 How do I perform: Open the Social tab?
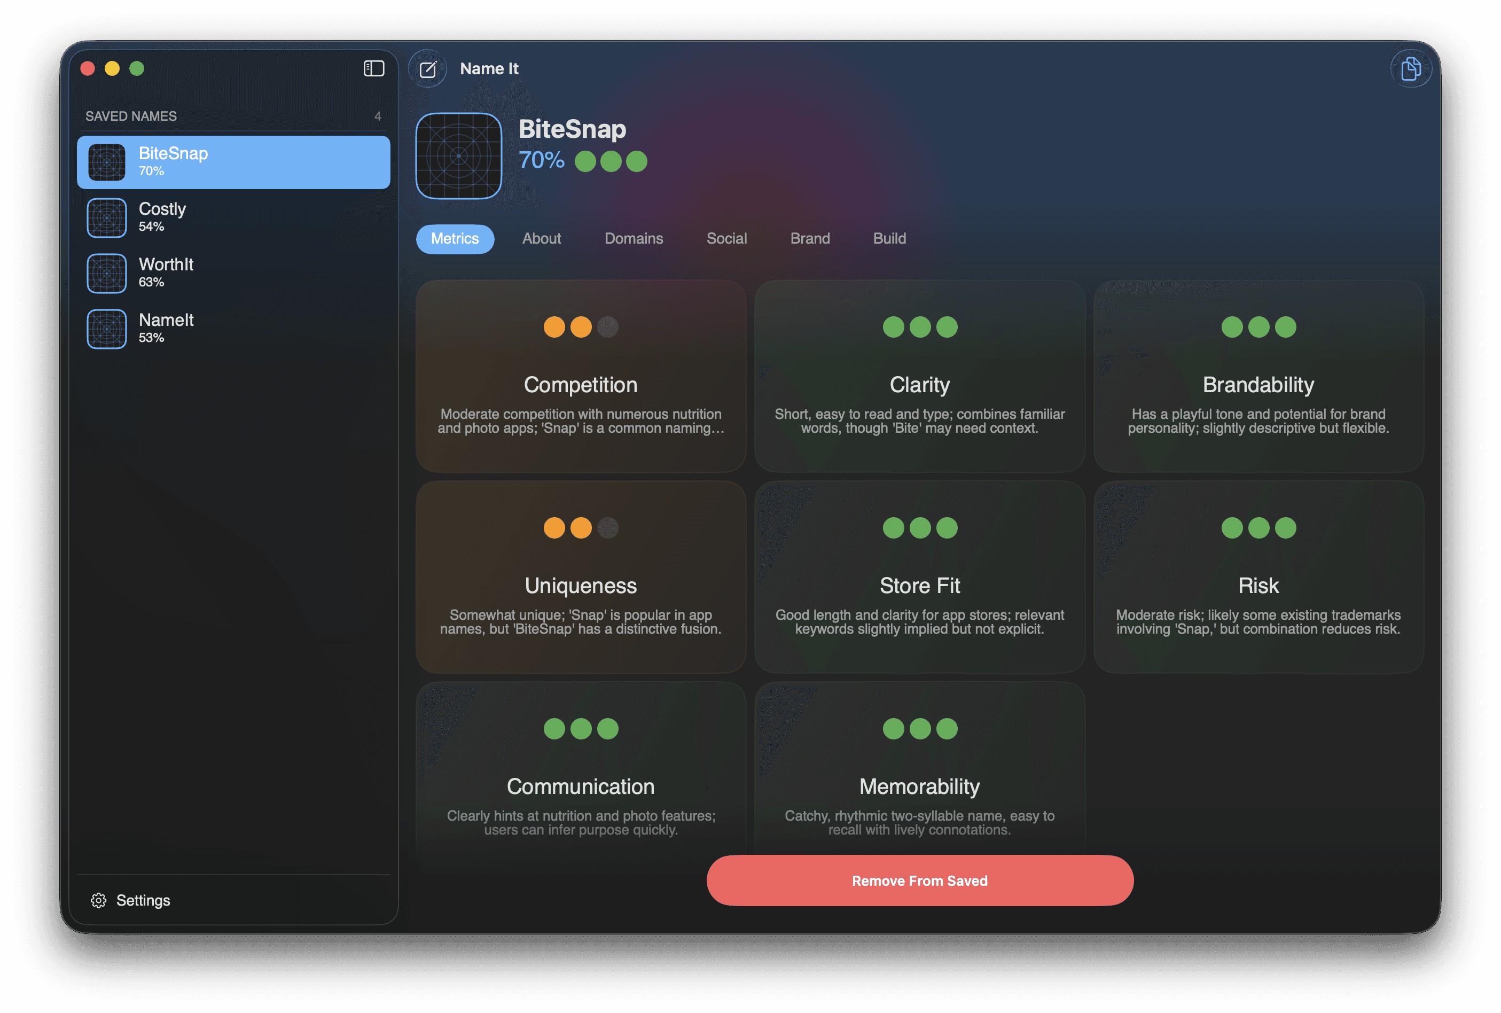(x=726, y=238)
